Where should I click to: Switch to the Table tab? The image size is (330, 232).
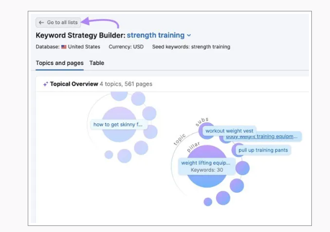coord(96,63)
